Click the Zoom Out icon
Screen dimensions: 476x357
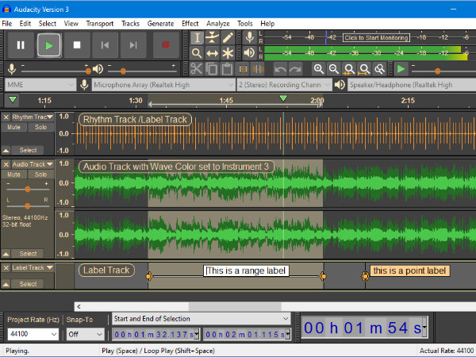(x=334, y=69)
